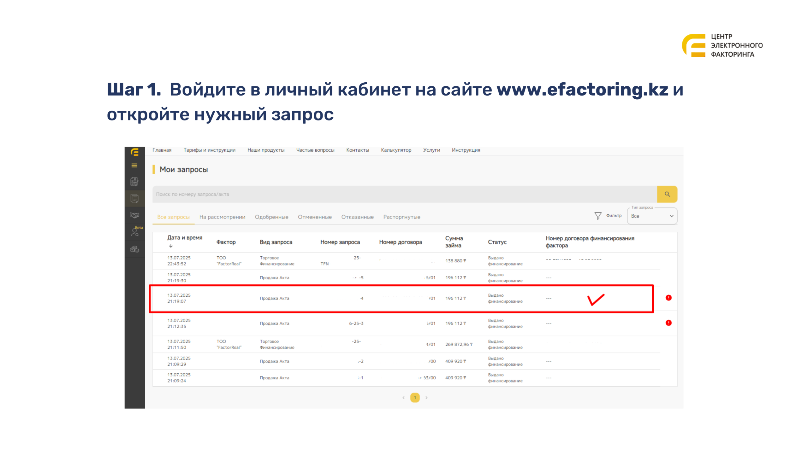Viewport: 808px width, 454px height.
Task: Open Наши продукты menu item
Action: [266, 150]
